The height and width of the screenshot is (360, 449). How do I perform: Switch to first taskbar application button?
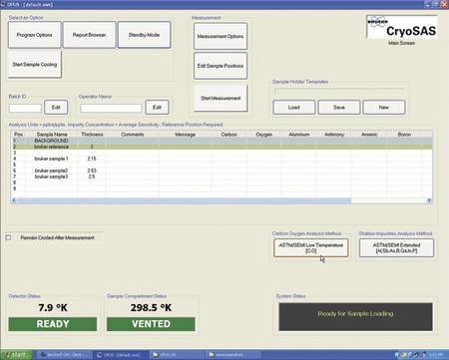64,355
